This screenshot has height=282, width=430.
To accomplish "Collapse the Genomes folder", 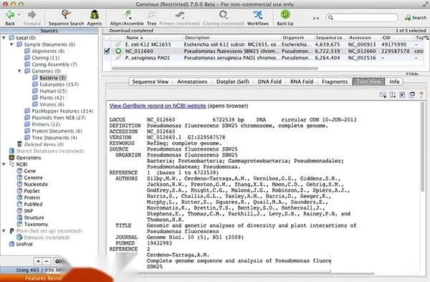I will pyautogui.click(x=19, y=71).
